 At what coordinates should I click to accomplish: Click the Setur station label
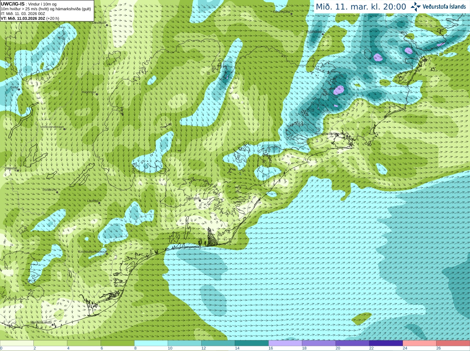(14, 87)
